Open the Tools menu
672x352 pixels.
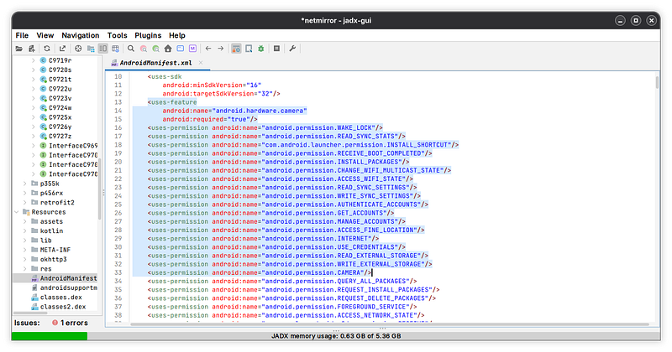(x=117, y=35)
